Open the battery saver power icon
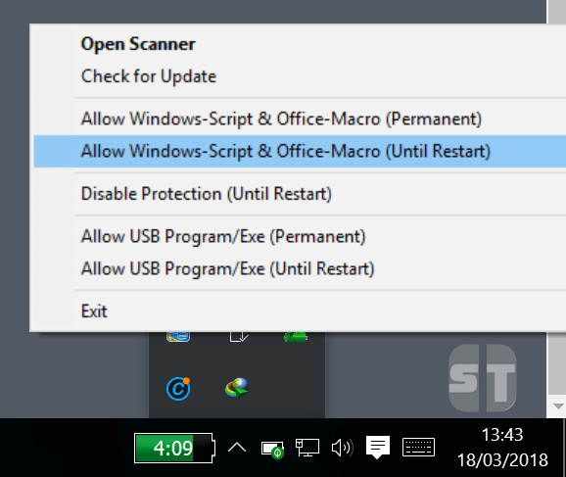This screenshot has width=566, height=477. (272, 449)
